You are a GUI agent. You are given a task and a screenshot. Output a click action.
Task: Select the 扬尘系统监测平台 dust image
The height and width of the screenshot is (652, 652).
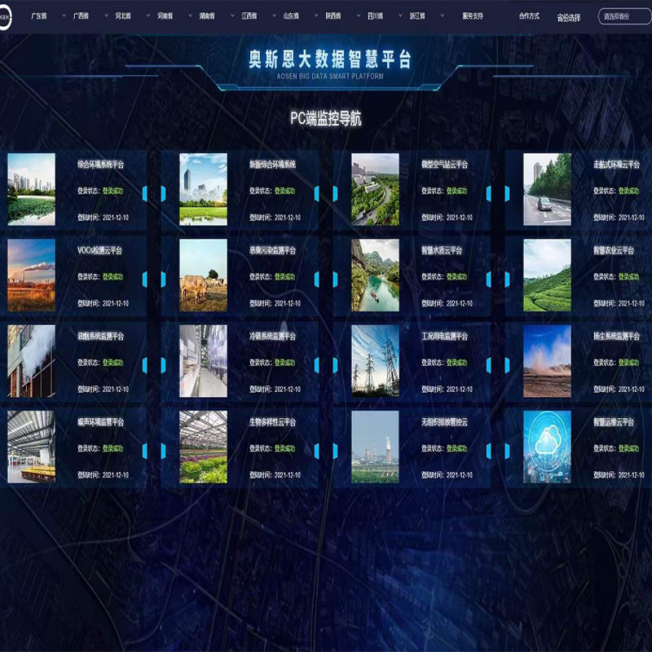[x=547, y=361]
